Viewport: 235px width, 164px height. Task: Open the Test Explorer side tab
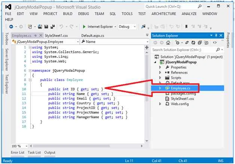7,84
